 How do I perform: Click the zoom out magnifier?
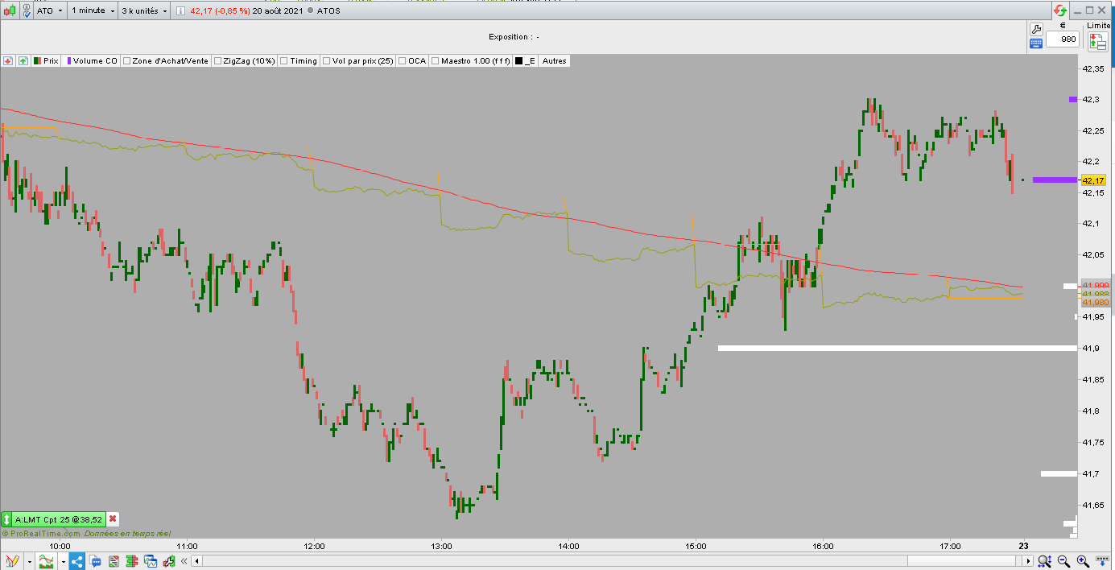point(1063,561)
